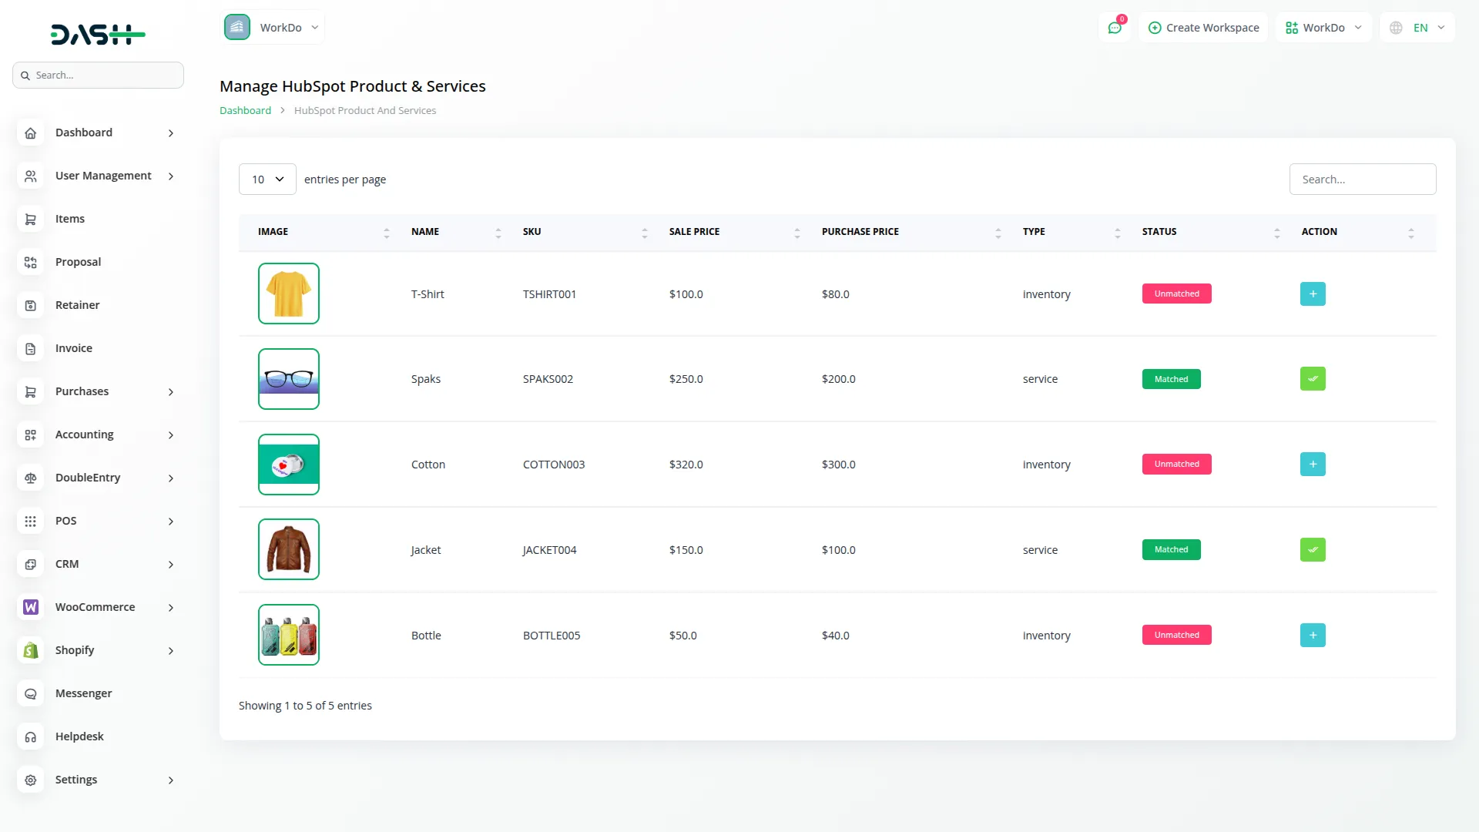Click the green checkmark action for Spaks
The image size is (1479, 832).
[x=1313, y=378]
